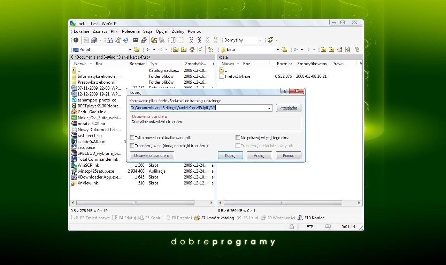Open the Zaznacz menu
Screen dimensions: 446x265
(x=100, y=31)
